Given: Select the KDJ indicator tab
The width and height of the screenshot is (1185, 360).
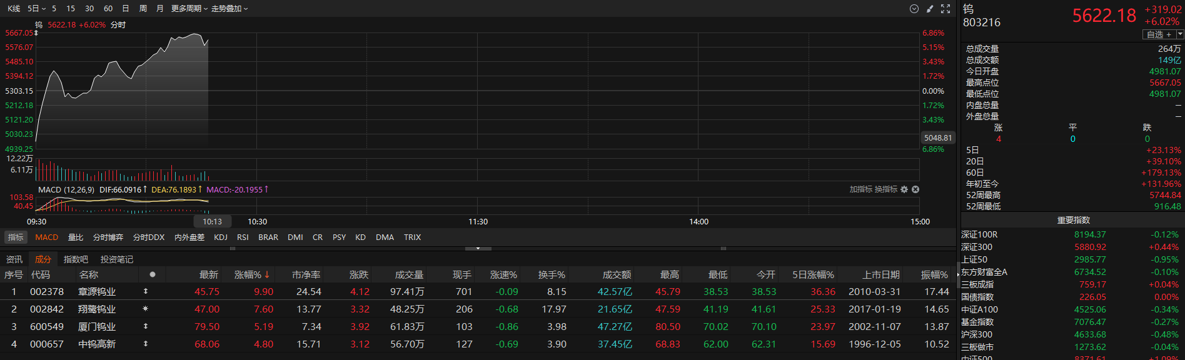Looking at the screenshot, I should click(221, 237).
